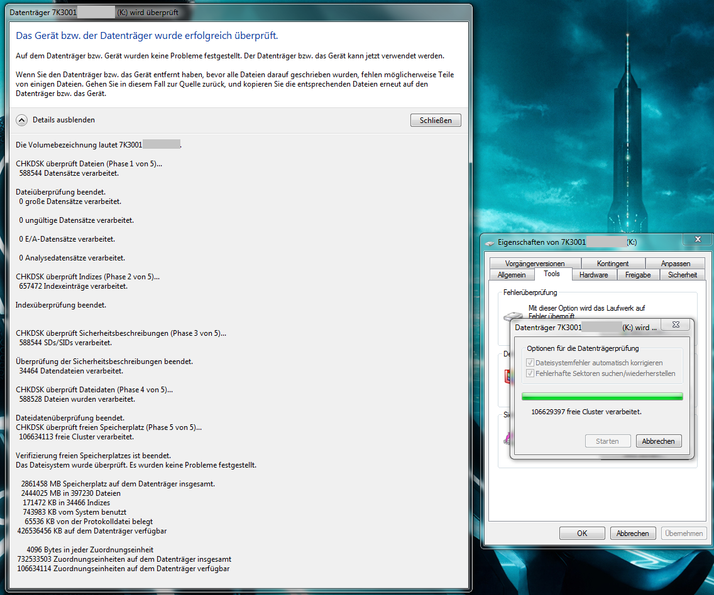The width and height of the screenshot is (714, 595).
Task: Open the Vorgängerversionen tab
Action: [x=534, y=264]
